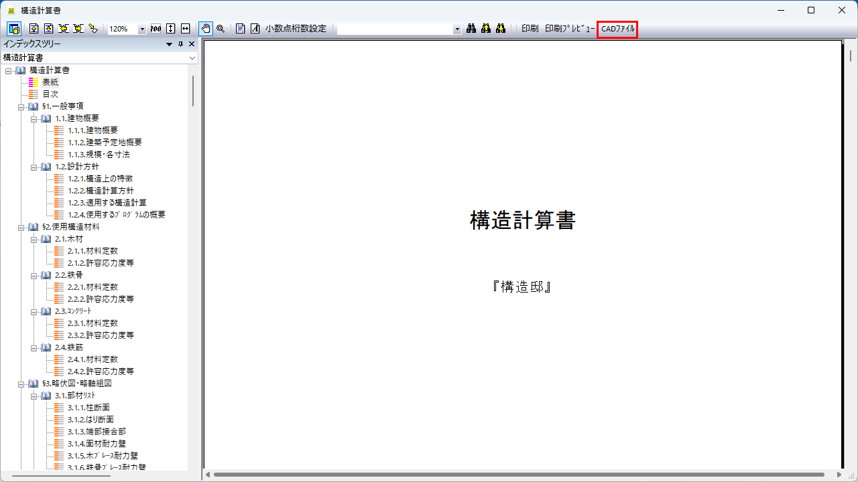Click the 100% zoom icon

pyautogui.click(x=156, y=29)
